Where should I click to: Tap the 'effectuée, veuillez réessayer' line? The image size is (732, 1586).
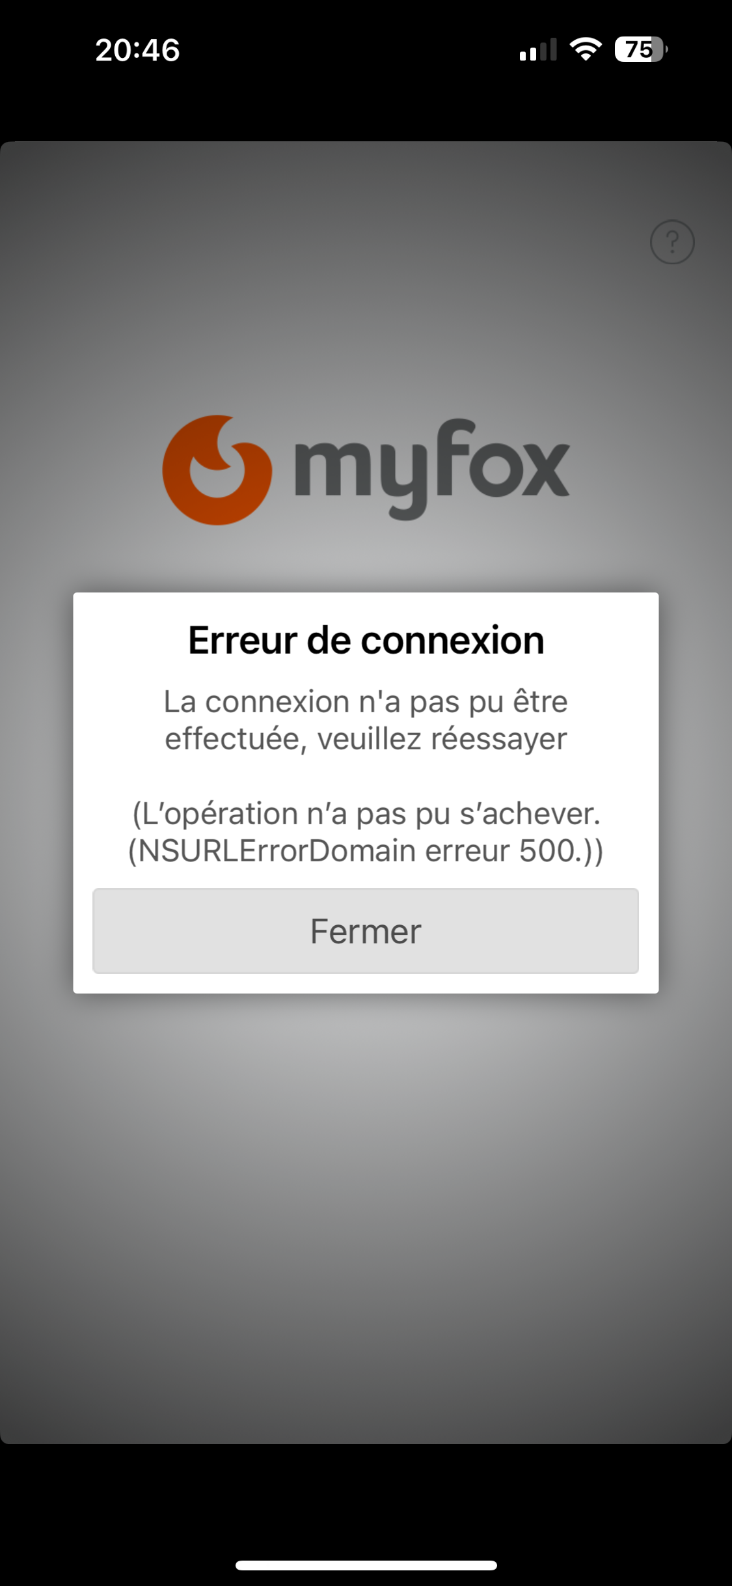click(x=366, y=740)
